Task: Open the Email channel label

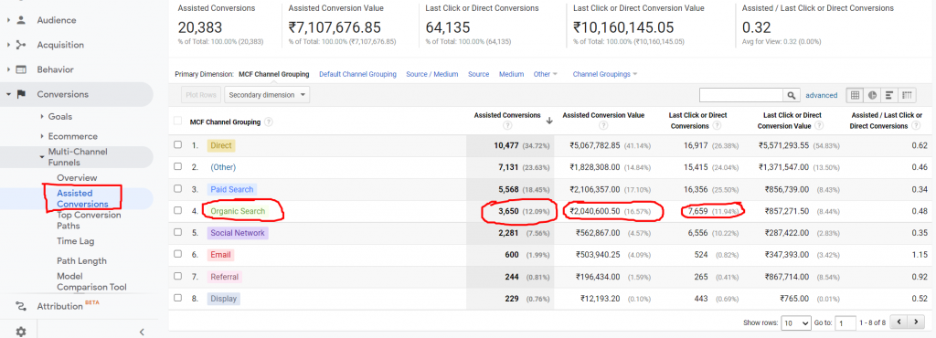Action: click(x=220, y=255)
